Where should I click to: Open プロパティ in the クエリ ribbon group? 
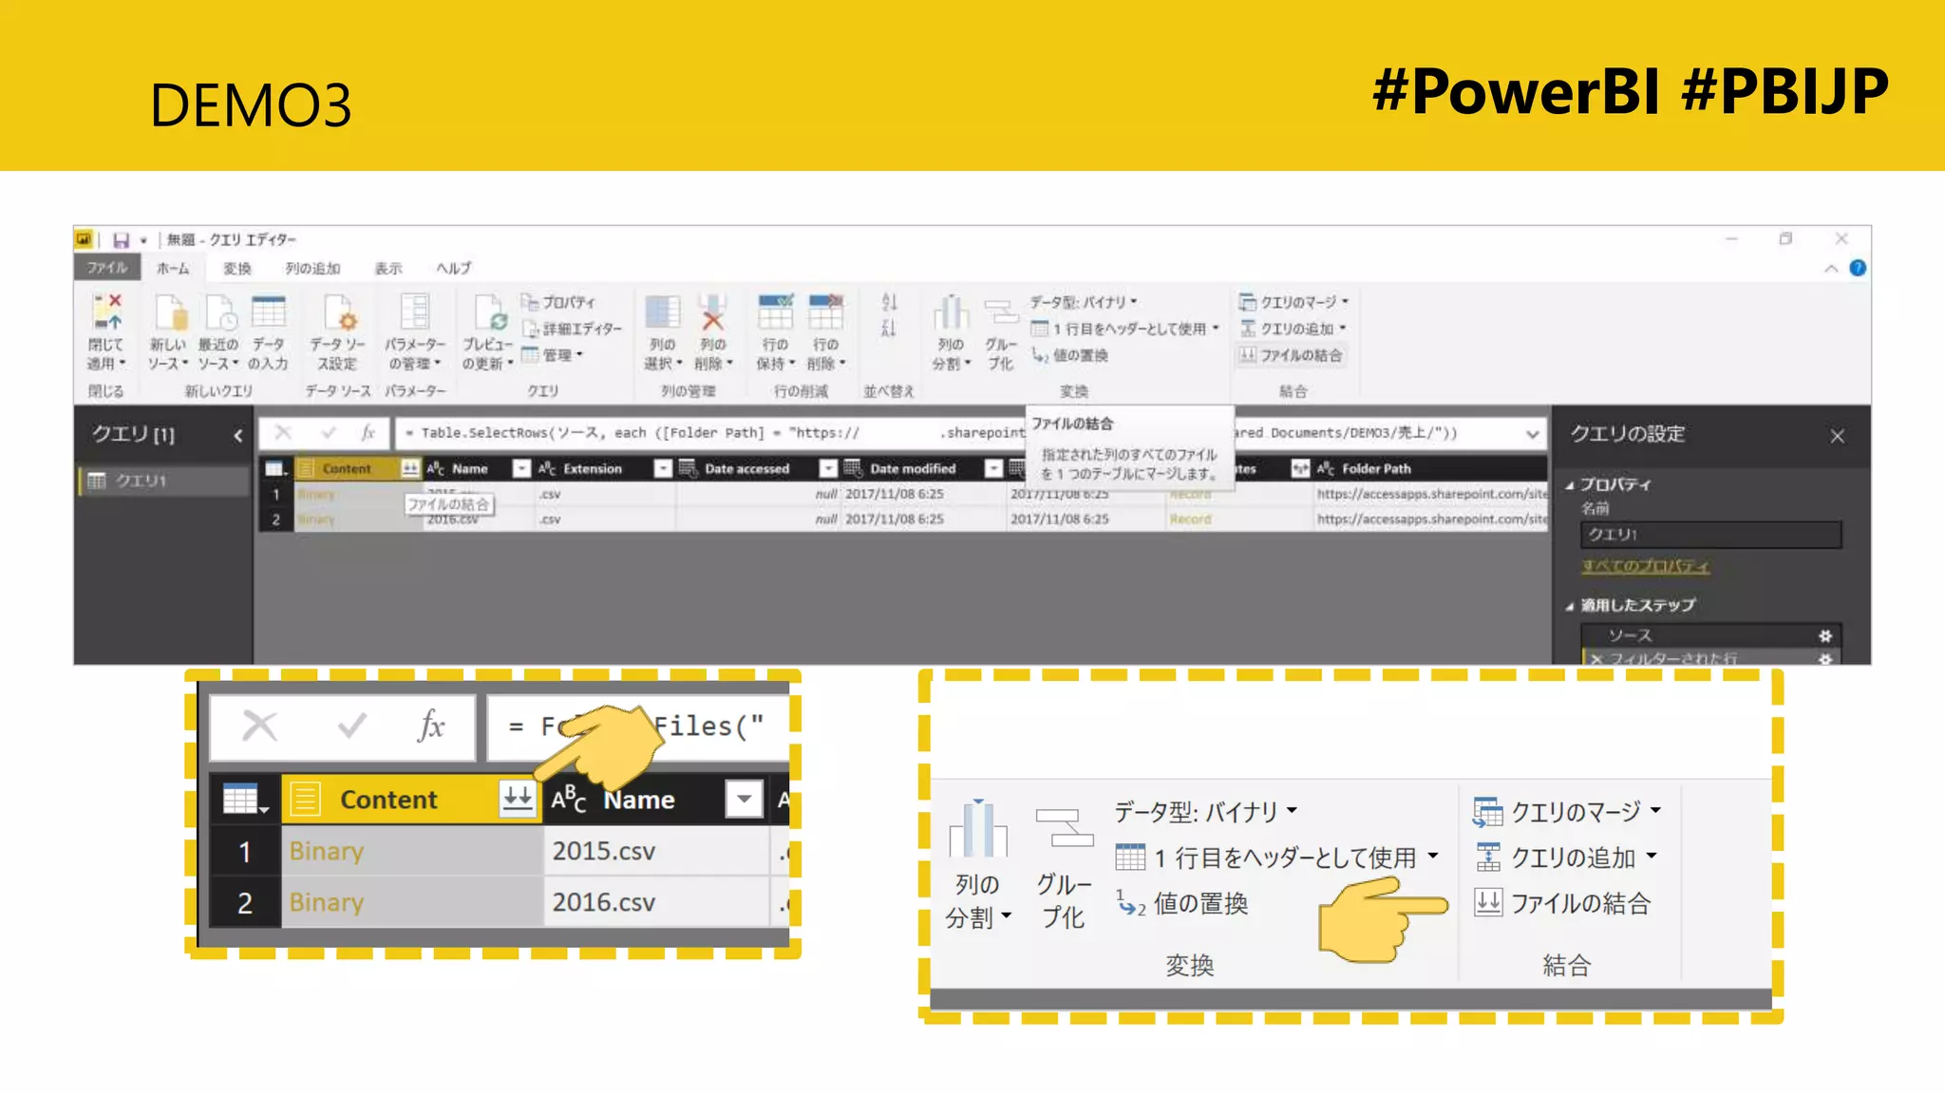tap(558, 302)
